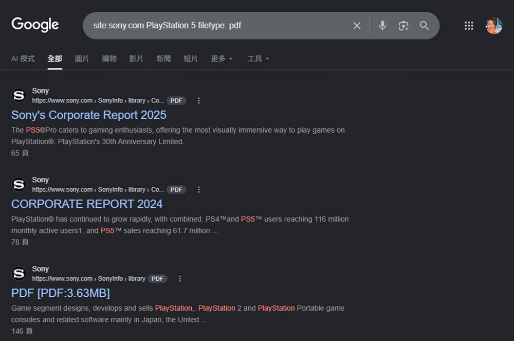The height and width of the screenshot is (341, 514).
Task: Click PDF badge on Corporate Report 2025 result
Action: click(x=176, y=101)
